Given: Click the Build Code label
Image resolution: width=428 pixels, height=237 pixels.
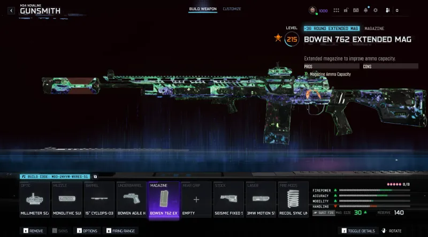Looking at the screenshot, I should click(55, 177).
